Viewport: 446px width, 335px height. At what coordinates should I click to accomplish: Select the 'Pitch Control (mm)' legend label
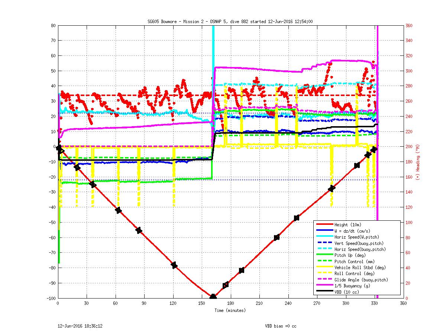(x=355, y=261)
